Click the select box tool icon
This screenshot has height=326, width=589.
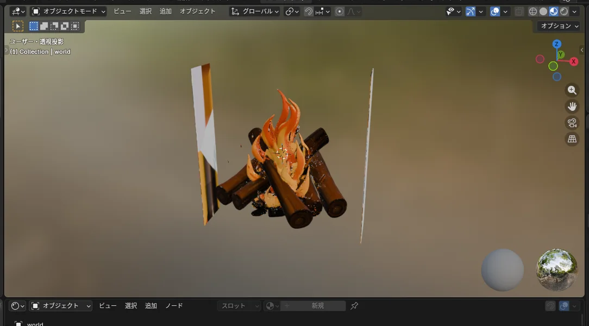tap(18, 26)
